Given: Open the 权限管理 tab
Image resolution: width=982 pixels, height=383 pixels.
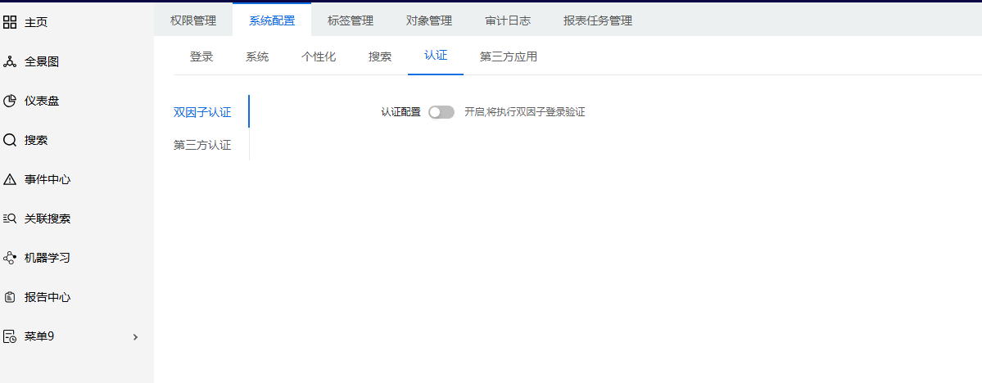Looking at the screenshot, I should (193, 20).
